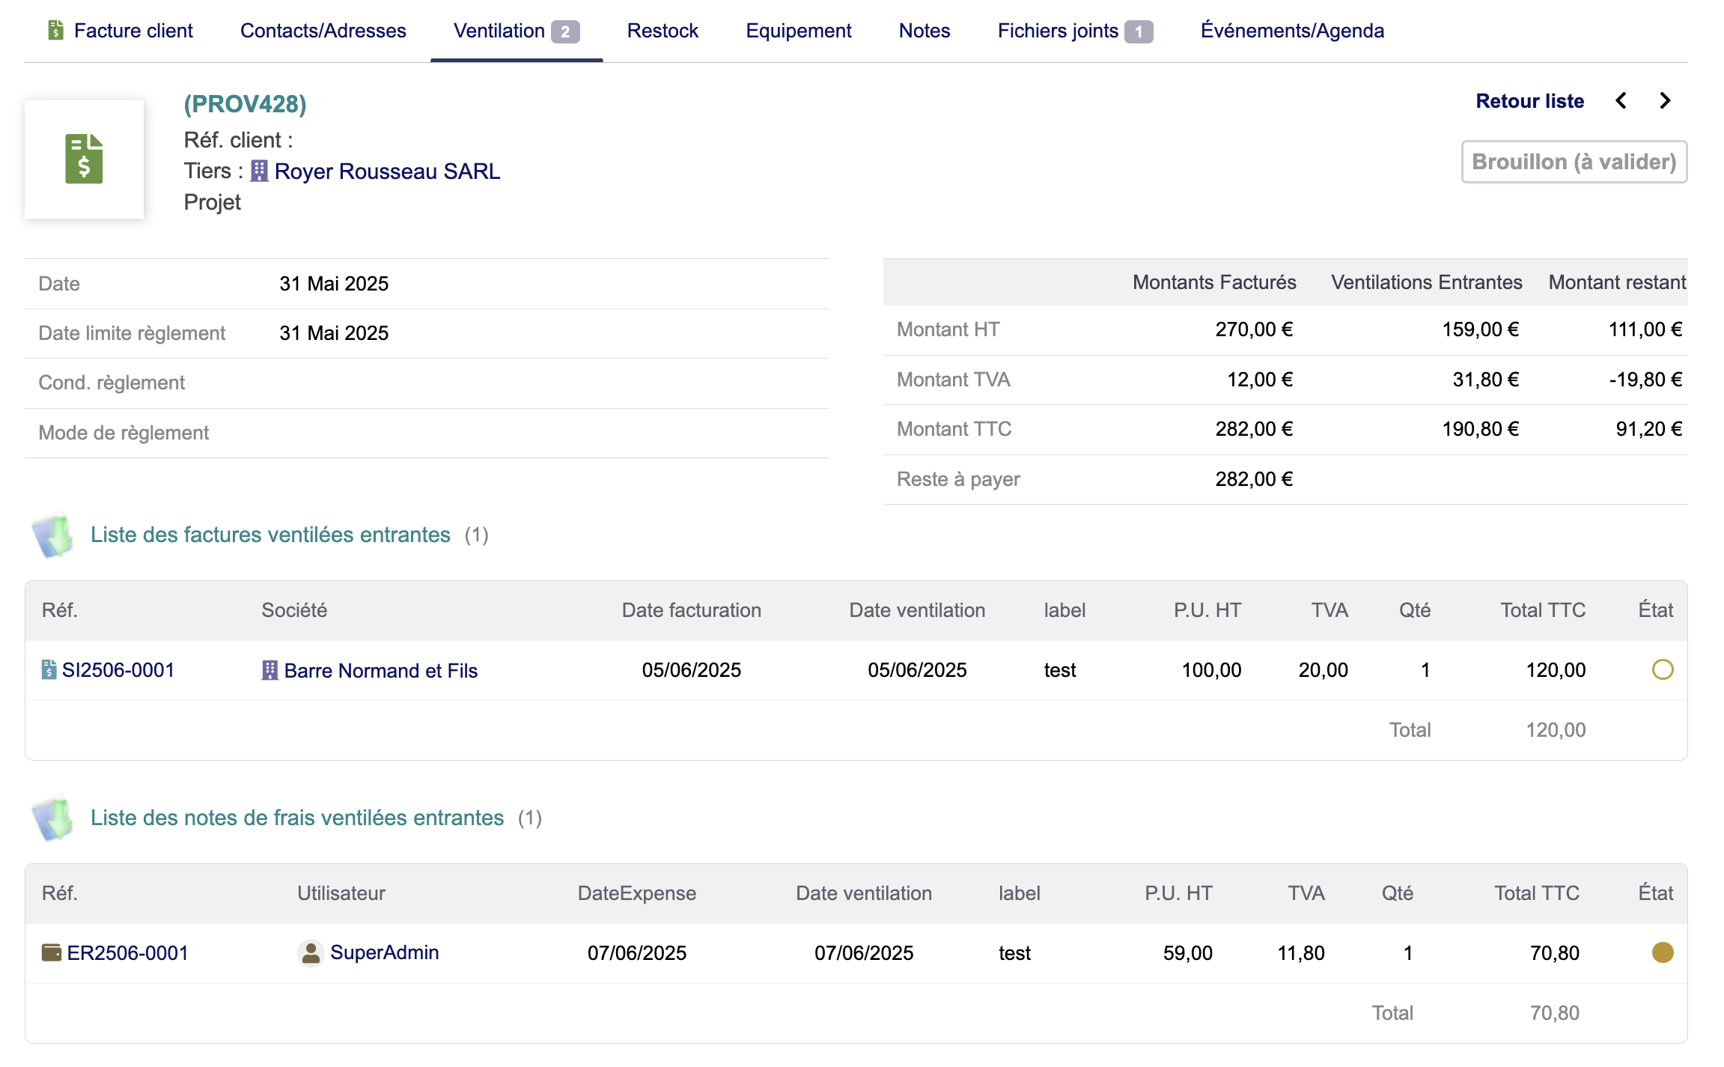This screenshot has height=1067, width=1724.
Task: Open the Royer Rousseau SARL third-party link
Action: [387, 171]
